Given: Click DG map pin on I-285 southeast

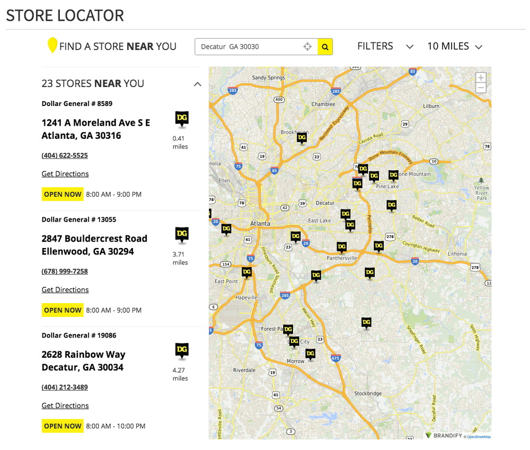Looking at the screenshot, I should (x=316, y=275).
